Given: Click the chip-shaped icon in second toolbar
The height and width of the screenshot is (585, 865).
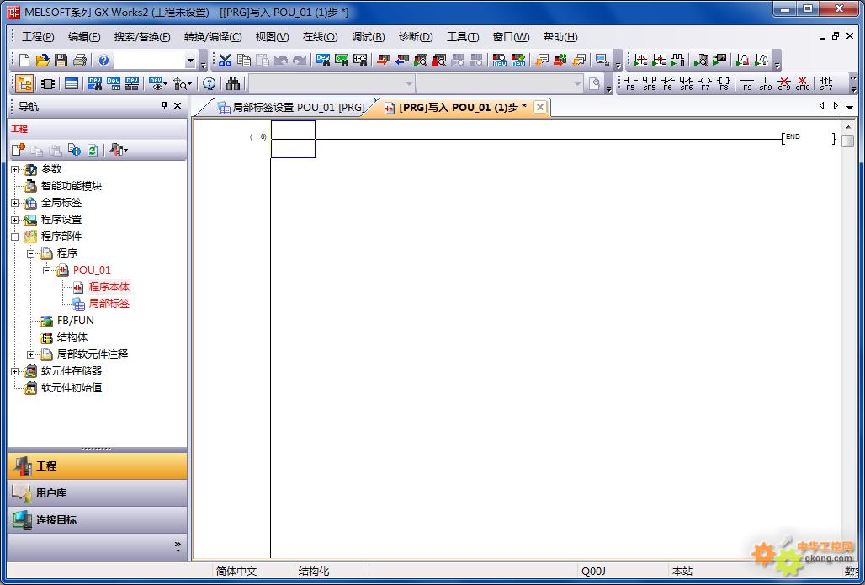Looking at the screenshot, I should pos(48,84).
